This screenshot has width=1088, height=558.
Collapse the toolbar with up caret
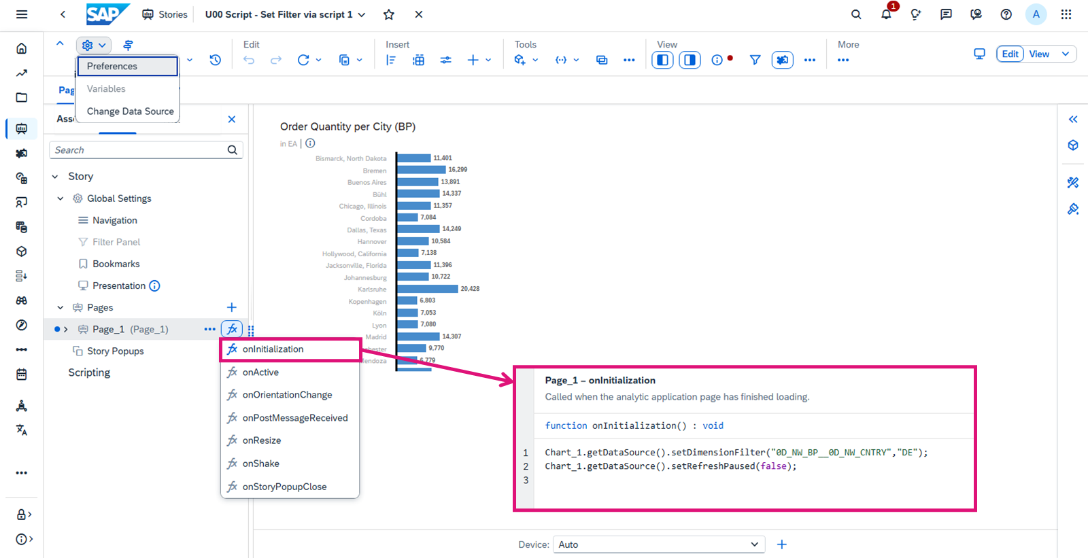click(60, 43)
